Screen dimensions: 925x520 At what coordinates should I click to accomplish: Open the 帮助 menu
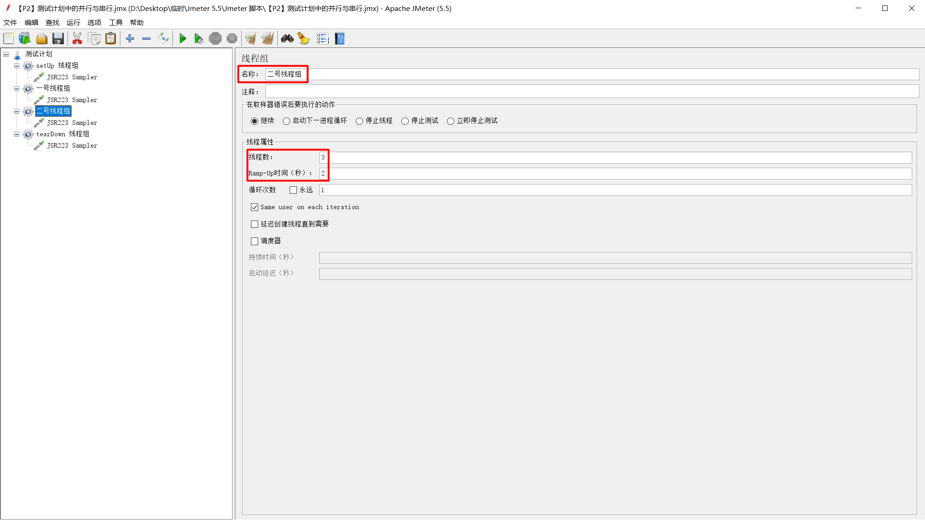137,23
